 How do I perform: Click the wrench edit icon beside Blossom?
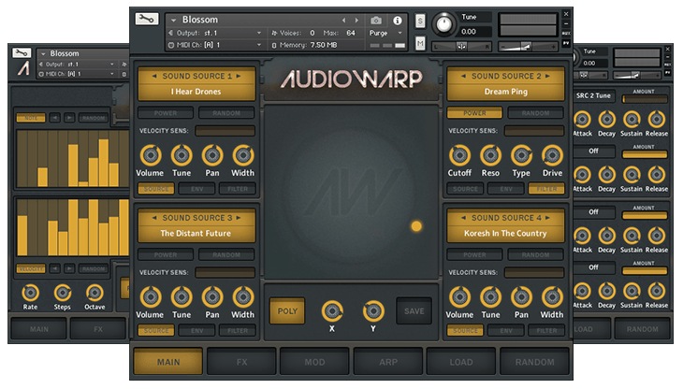[146, 20]
